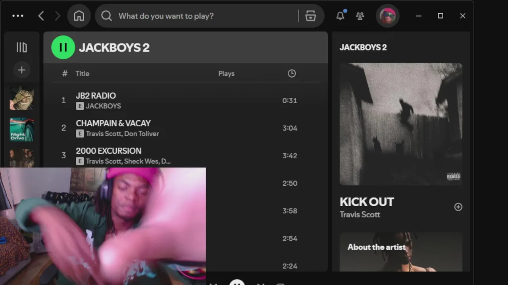Screen dimensions: 508x285
Task: Open Travis Scott, Don Toliver artist link
Action: pyautogui.click(x=122, y=134)
